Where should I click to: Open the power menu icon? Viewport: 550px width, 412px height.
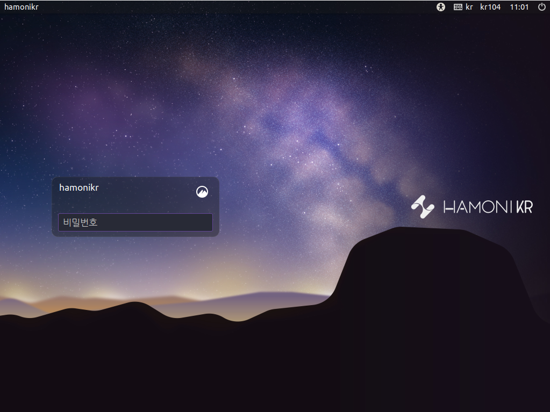coord(541,7)
